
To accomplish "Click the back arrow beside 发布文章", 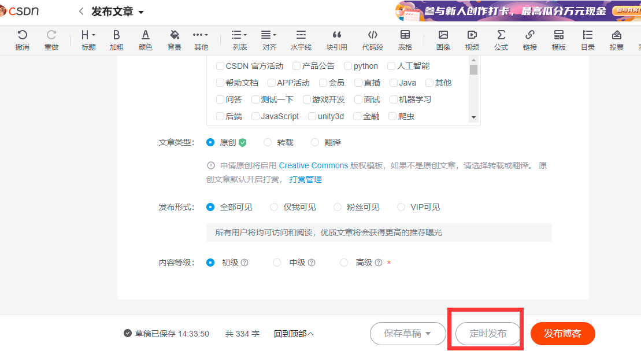I will coord(81,12).
